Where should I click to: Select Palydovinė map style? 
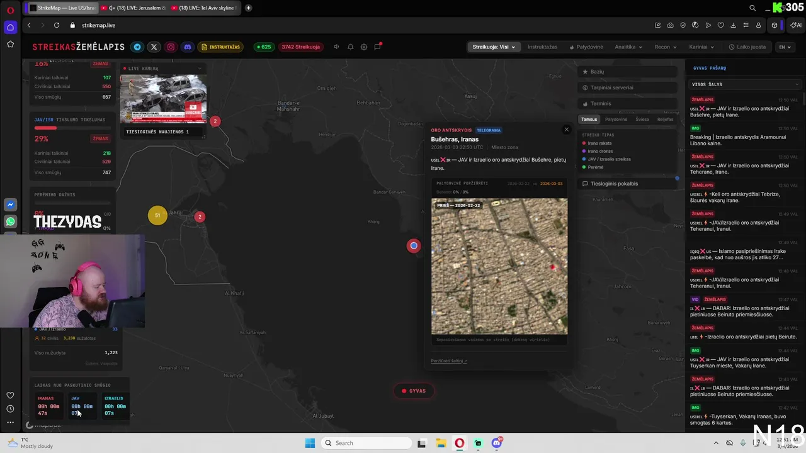coord(616,119)
